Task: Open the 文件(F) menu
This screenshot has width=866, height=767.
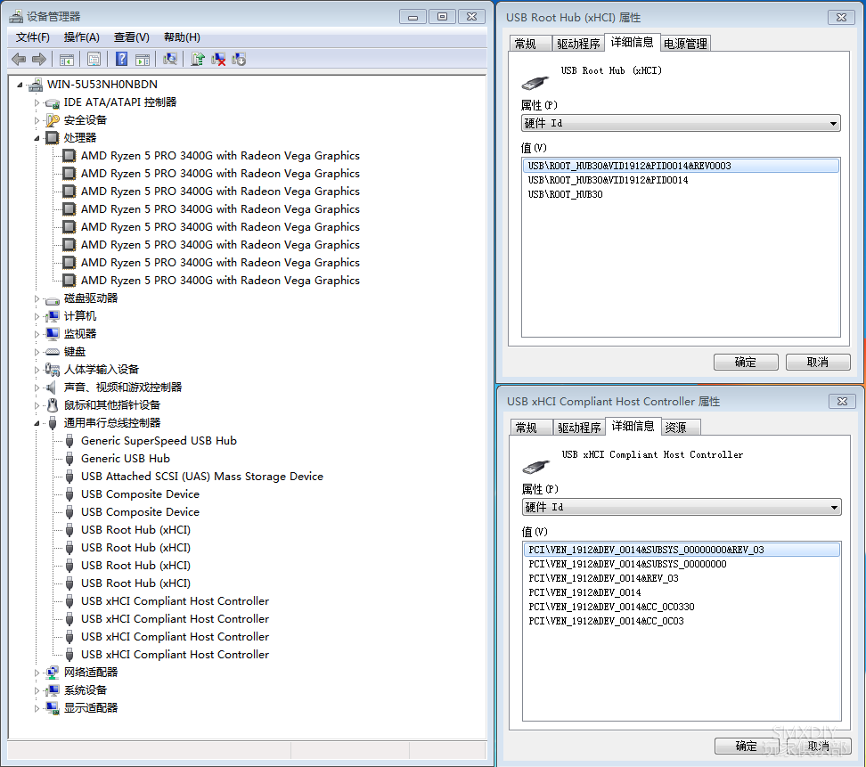Action: click(x=33, y=37)
